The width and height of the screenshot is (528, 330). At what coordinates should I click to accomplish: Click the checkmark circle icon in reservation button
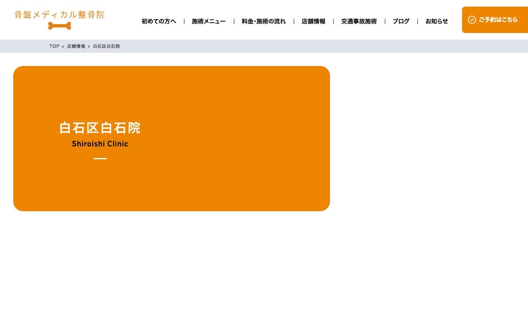pyautogui.click(x=472, y=19)
